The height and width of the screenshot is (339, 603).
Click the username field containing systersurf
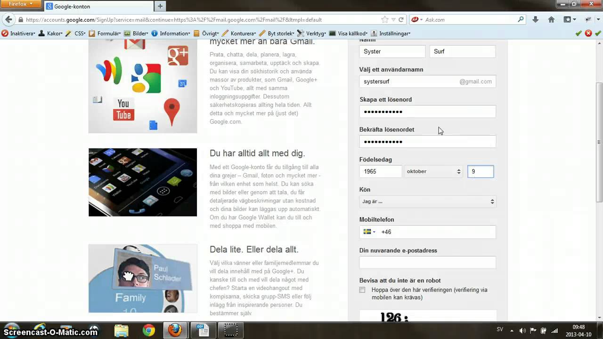pyautogui.click(x=427, y=81)
